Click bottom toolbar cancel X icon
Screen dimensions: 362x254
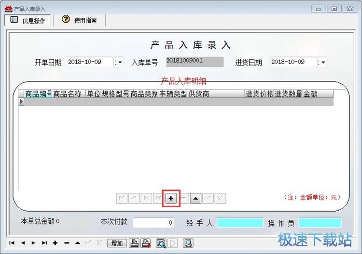99,243
